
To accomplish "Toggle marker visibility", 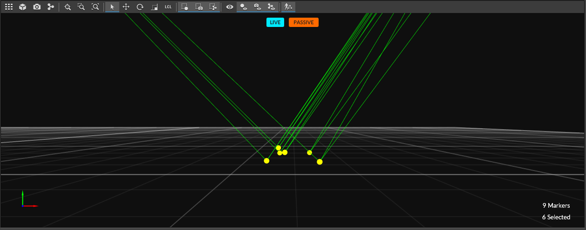I will coord(243,7).
